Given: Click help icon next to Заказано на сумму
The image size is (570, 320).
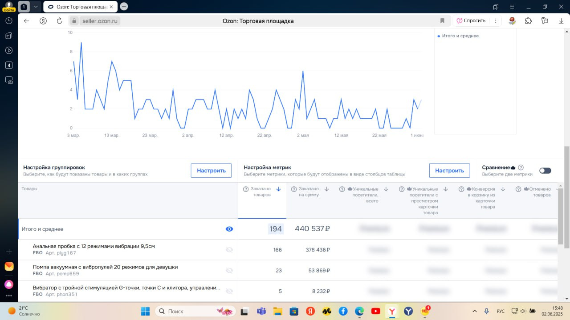Looking at the screenshot, I should coord(294,189).
